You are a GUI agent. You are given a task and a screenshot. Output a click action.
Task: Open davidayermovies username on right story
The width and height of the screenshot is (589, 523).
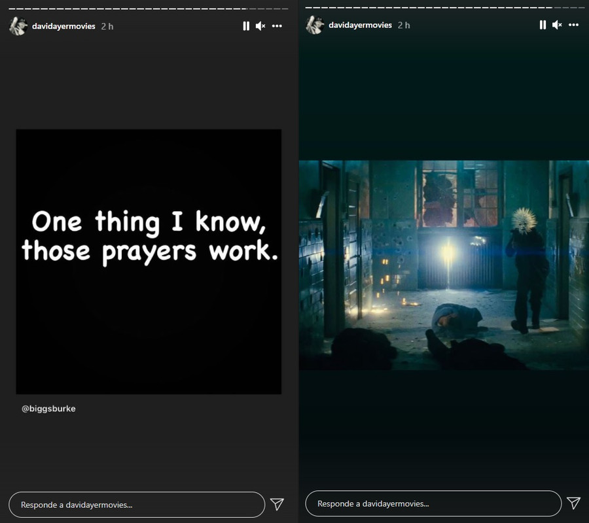[x=360, y=25]
